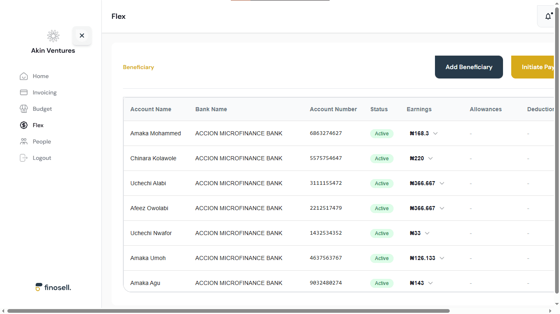
Task: Click the Logout icon
Action: pos(24,158)
